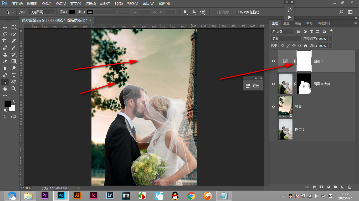
Task: Select the Brush tool
Action: 14,48
